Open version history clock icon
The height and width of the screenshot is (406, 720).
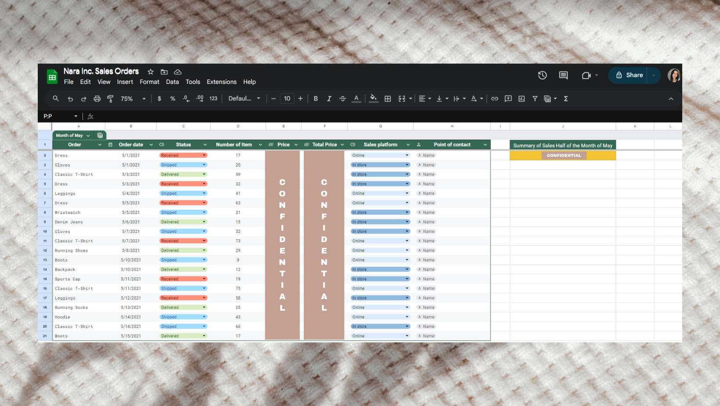point(543,75)
